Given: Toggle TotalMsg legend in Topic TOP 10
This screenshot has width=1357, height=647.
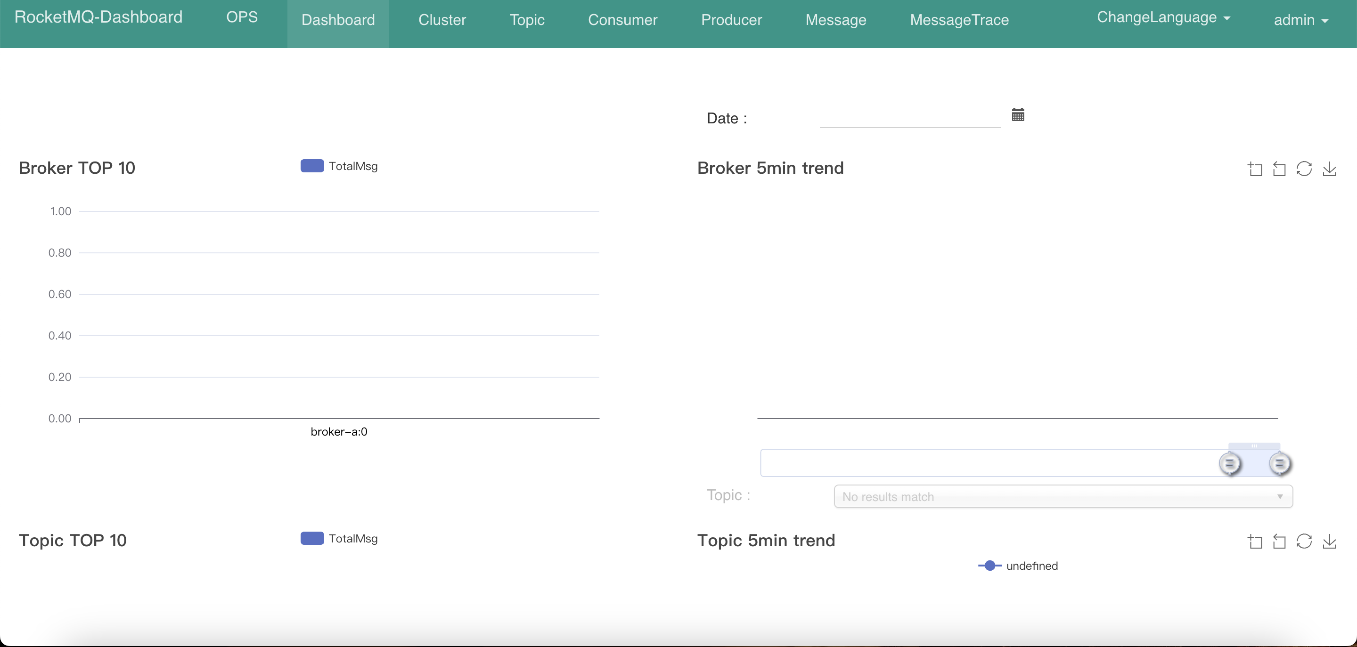Looking at the screenshot, I should click(339, 538).
